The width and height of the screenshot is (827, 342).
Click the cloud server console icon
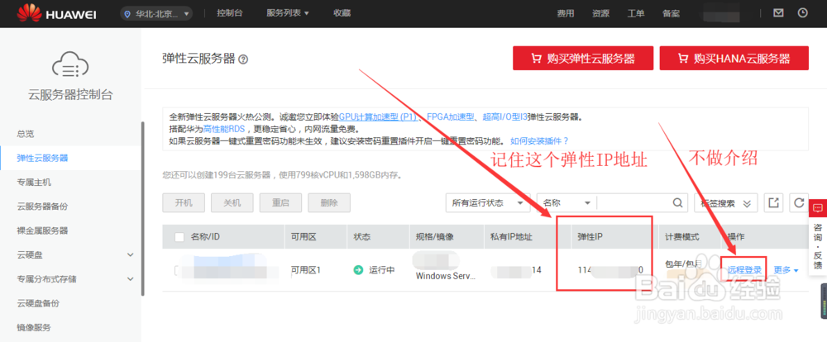[70, 64]
